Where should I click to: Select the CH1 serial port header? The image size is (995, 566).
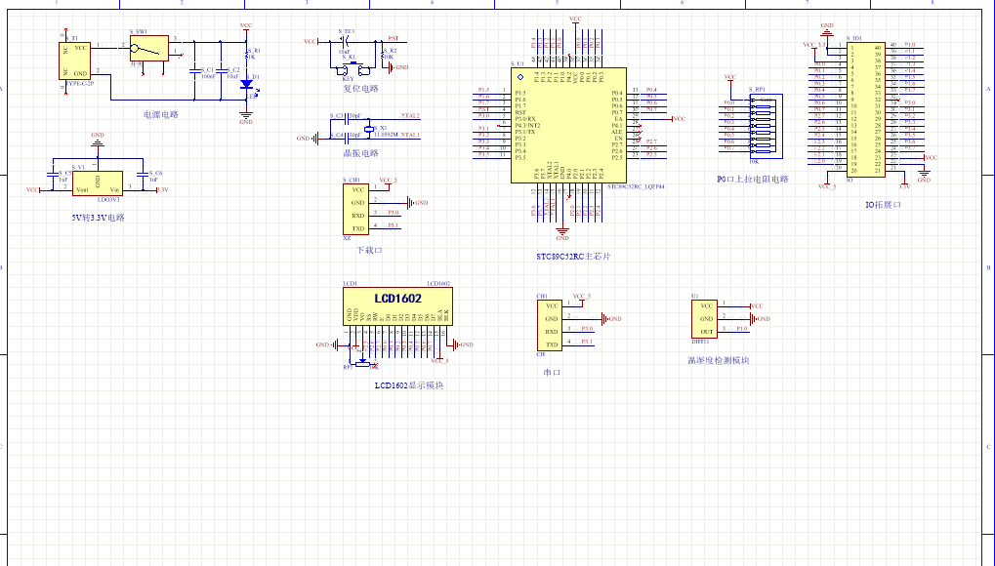click(x=550, y=326)
